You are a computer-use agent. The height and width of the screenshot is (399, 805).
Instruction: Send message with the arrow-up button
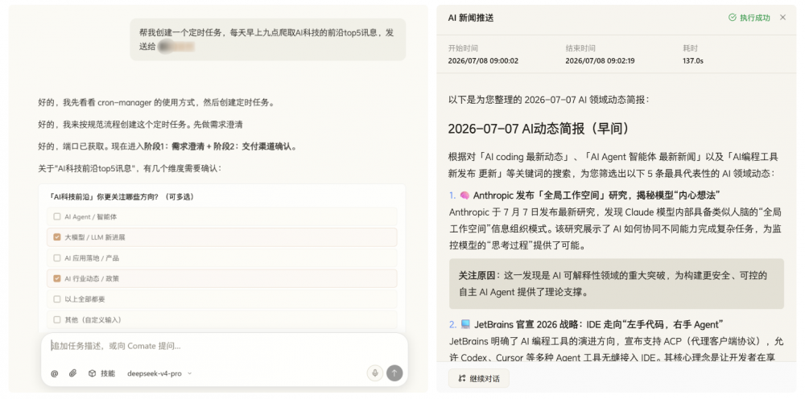pyautogui.click(x=394, y=372)
